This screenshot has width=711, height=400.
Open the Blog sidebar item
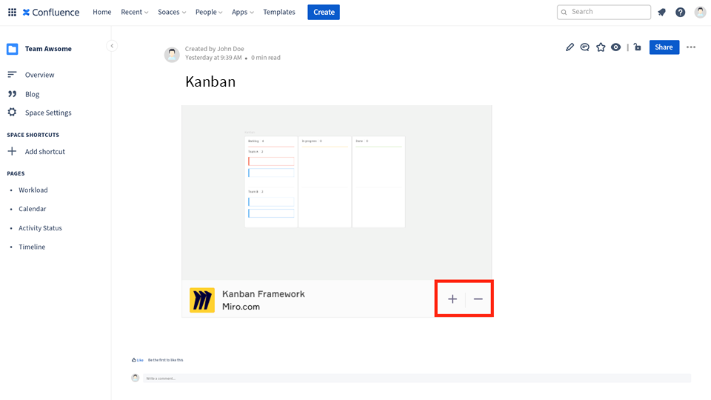(x=32, y=94)
